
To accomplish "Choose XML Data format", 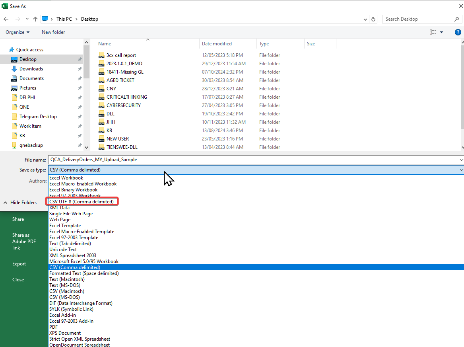I will tap(60, 208).
